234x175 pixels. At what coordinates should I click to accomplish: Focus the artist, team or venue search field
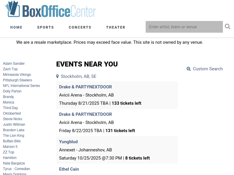point(184,27)
